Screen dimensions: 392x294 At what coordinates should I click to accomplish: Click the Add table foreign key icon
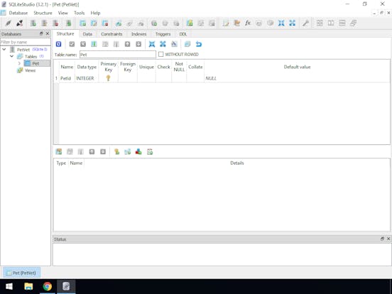coord(128,152)
